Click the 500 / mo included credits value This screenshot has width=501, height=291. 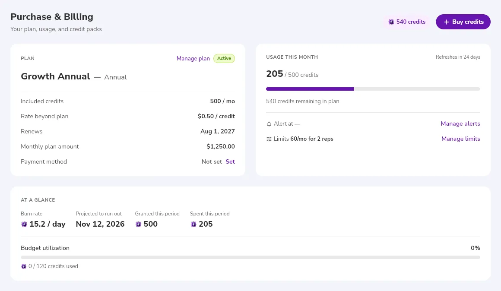coord(222,101)
